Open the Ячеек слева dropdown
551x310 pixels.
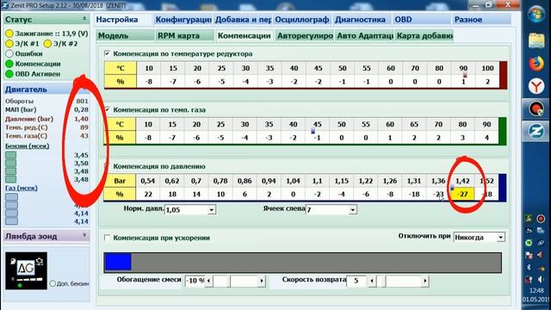pyautogui.click(x=352, y=210)
